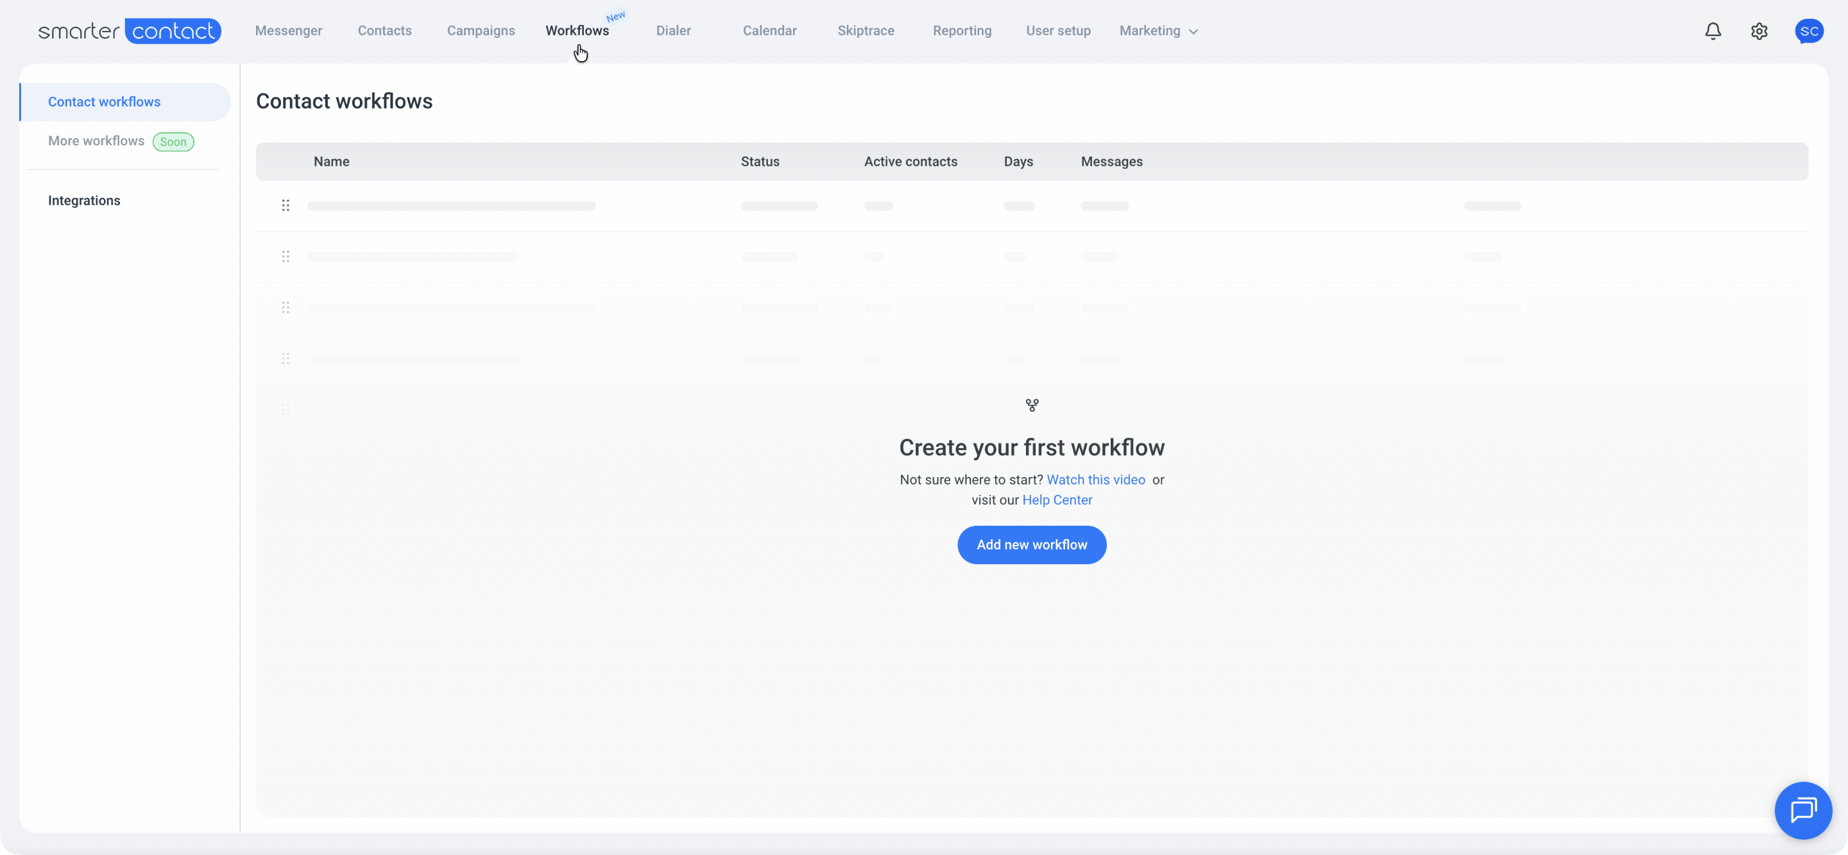
Task: Open notifications via the bell icon
Action: coord(1713,31)
